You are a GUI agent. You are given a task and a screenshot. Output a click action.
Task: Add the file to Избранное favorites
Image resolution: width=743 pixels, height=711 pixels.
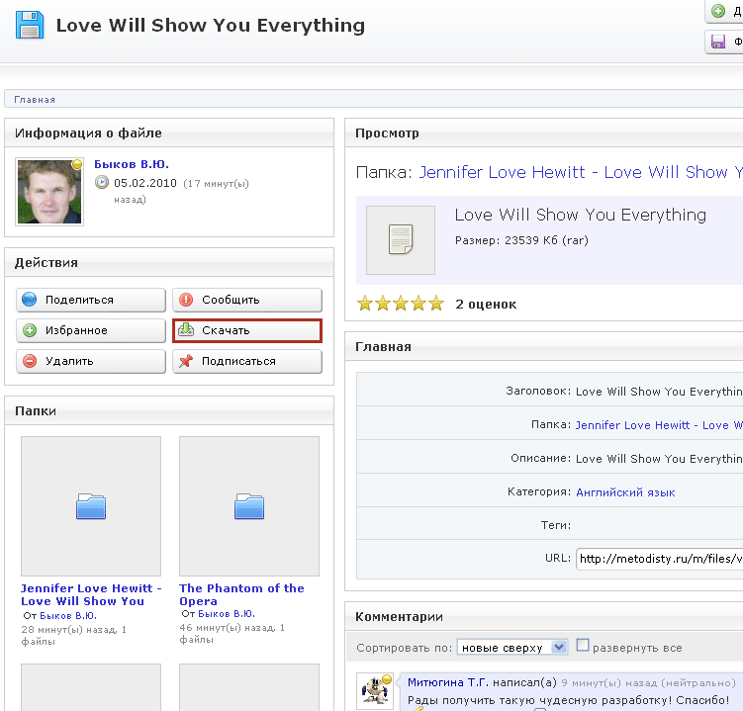pyautogui.click(x=91, y=330)
